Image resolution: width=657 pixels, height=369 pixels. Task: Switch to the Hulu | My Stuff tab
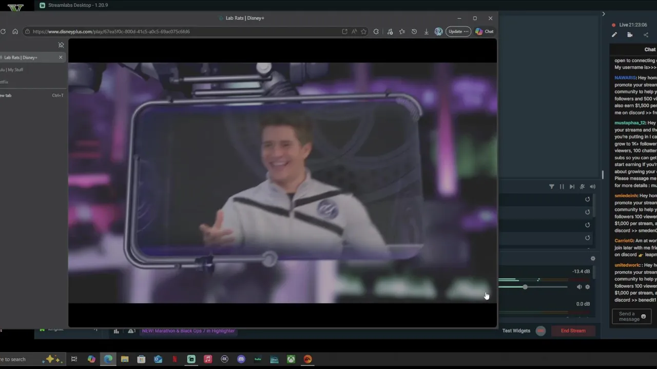(32, 70)
